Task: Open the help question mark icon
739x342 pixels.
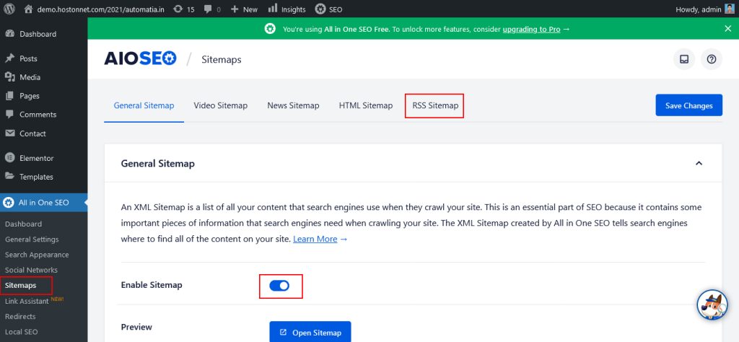Action: pyautogui.click(x=712, y=59)
